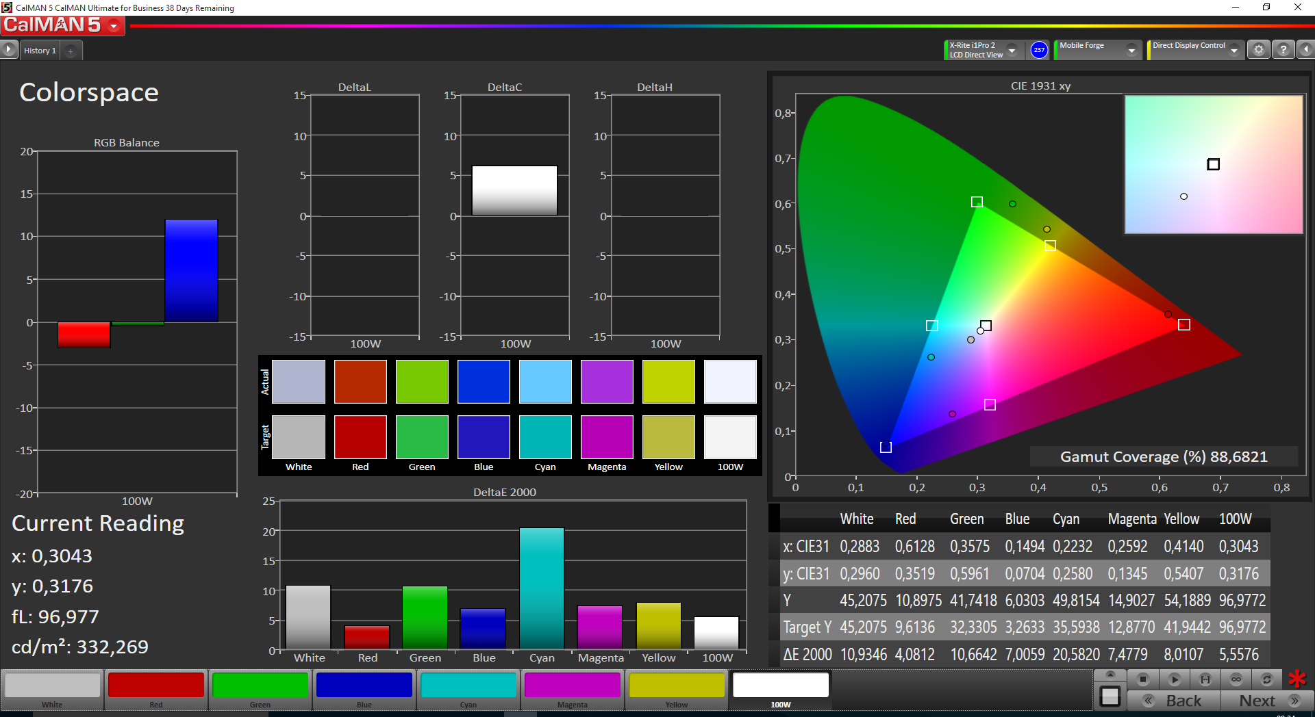This screenshot has height=717, width=1315.
Task: Click the refresh reread icon
Action: pos(1267,679)
